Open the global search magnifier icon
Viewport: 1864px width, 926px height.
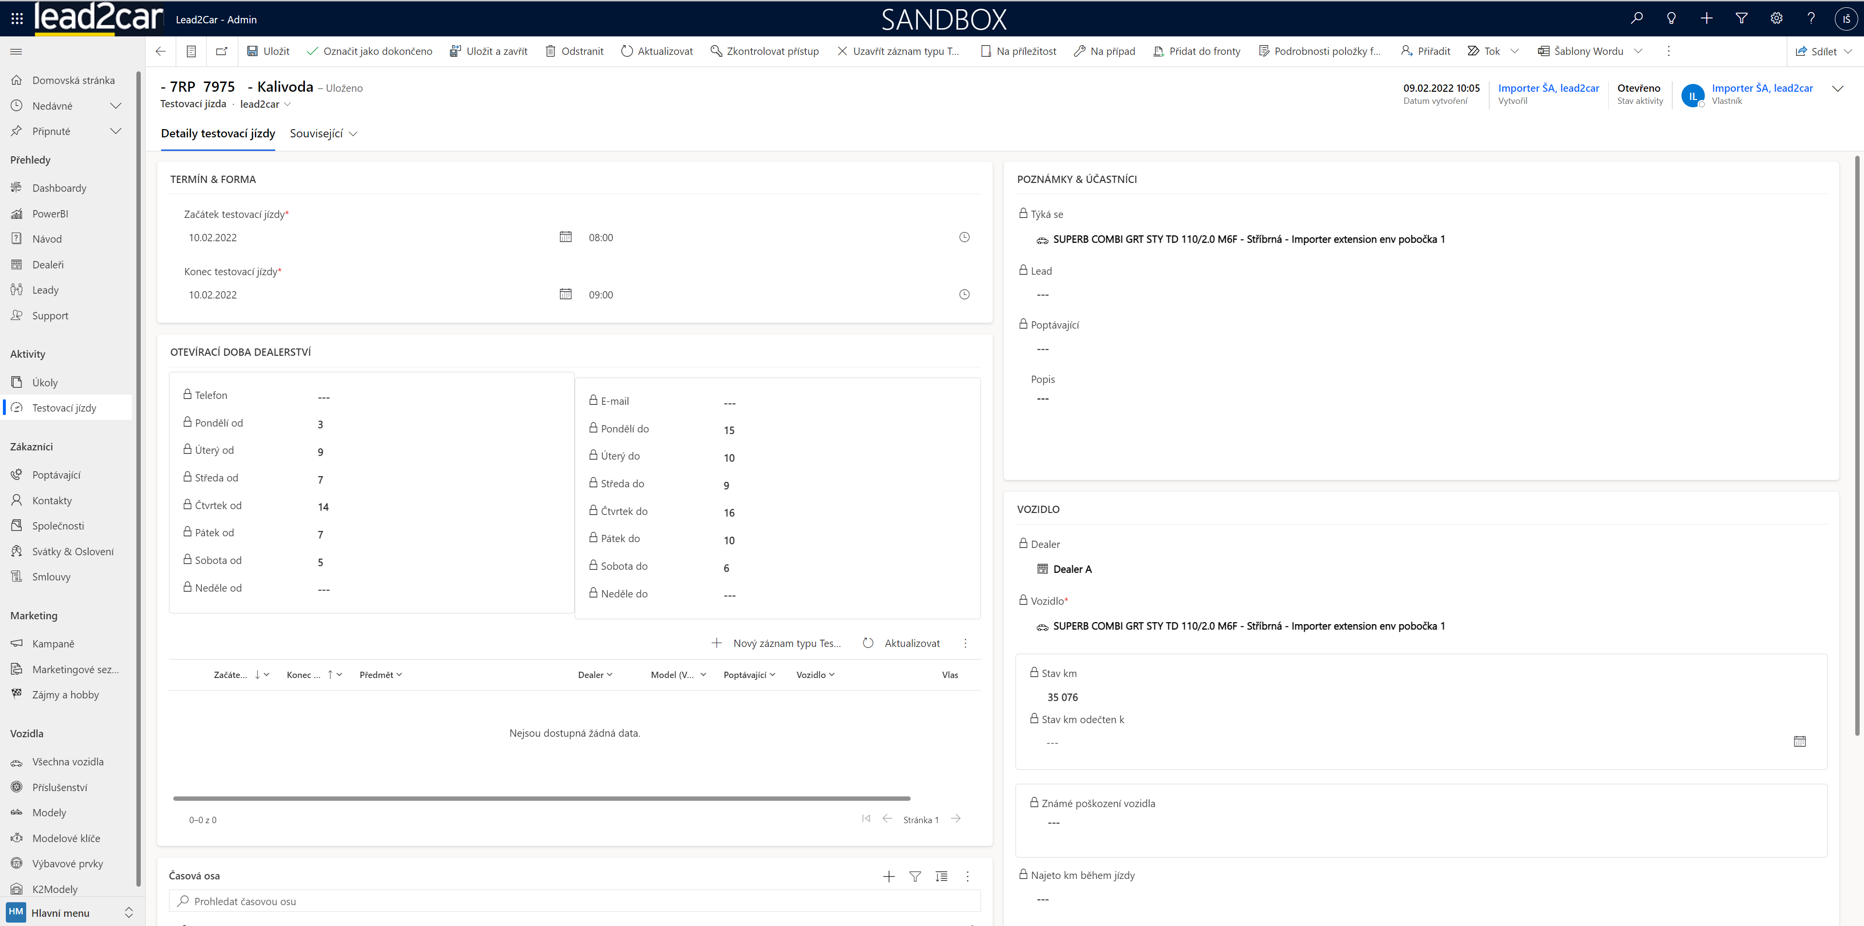(1637, 19)
